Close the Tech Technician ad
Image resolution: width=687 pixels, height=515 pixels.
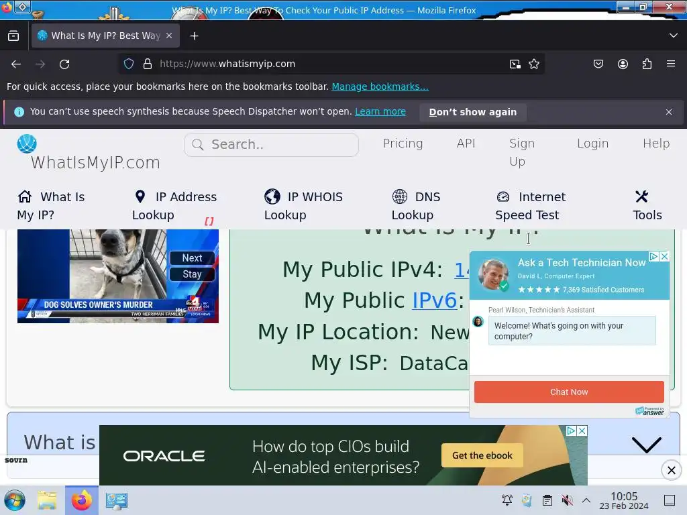coord(665,257)
